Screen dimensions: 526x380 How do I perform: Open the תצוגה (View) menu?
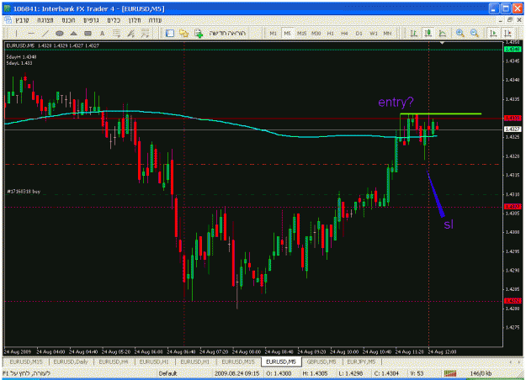point(45,20)
